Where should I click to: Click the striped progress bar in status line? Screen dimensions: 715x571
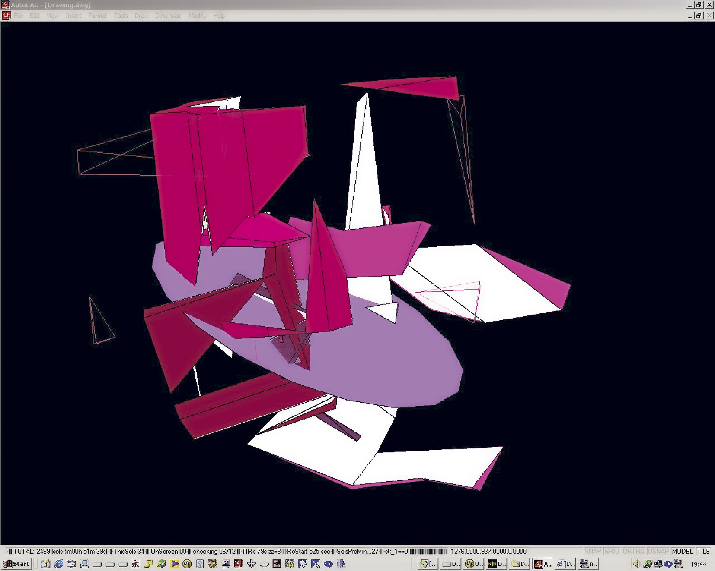click(x=428, y=551)
